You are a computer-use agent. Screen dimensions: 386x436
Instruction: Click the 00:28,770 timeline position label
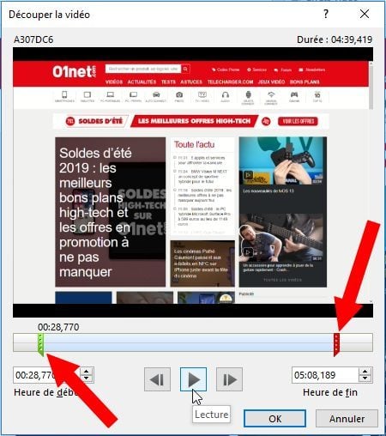coord(58,327)
